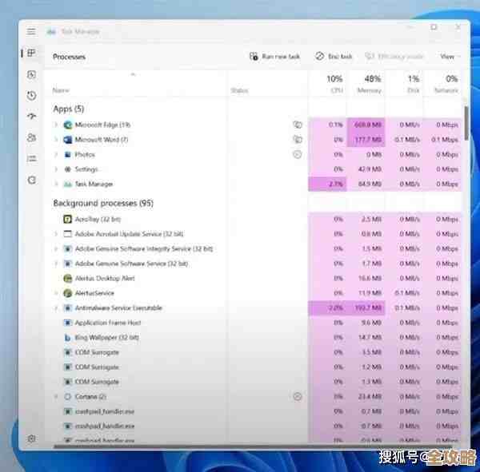
Task: Expand Adobe Acrobat Update Service row
Action: pos(56,234)
